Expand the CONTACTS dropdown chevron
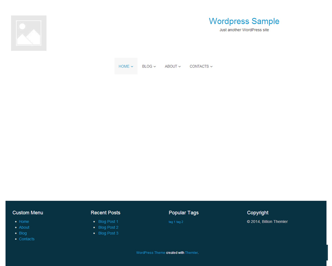This screenshot has width=332, height=266. 211,67
